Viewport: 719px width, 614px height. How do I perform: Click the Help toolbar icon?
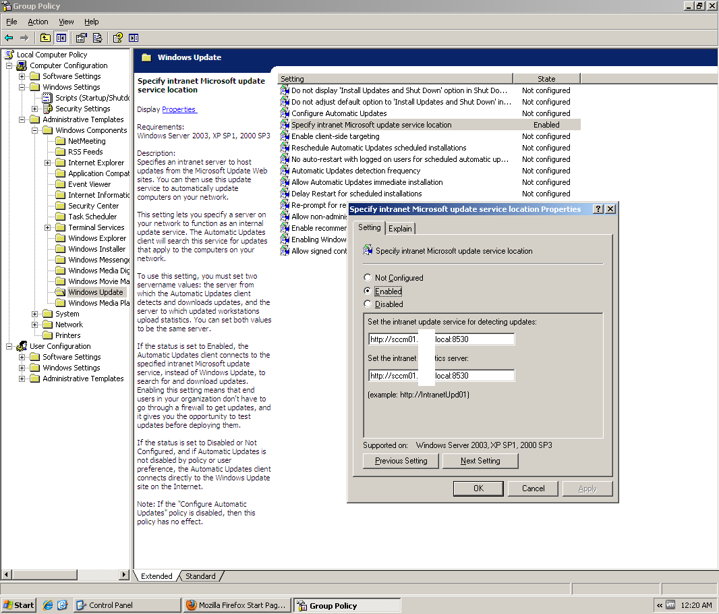pyautogui.click(x=118, y=38)
